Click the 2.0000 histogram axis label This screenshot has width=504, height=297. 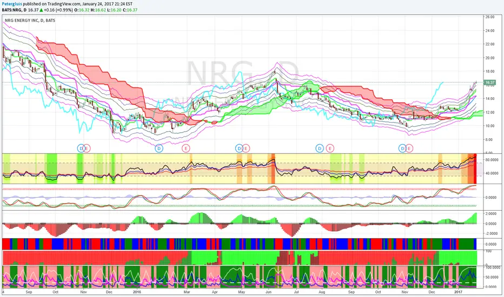click(490, 213)
